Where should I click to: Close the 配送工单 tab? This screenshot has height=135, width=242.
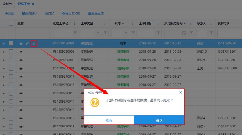tap(33, 4)
